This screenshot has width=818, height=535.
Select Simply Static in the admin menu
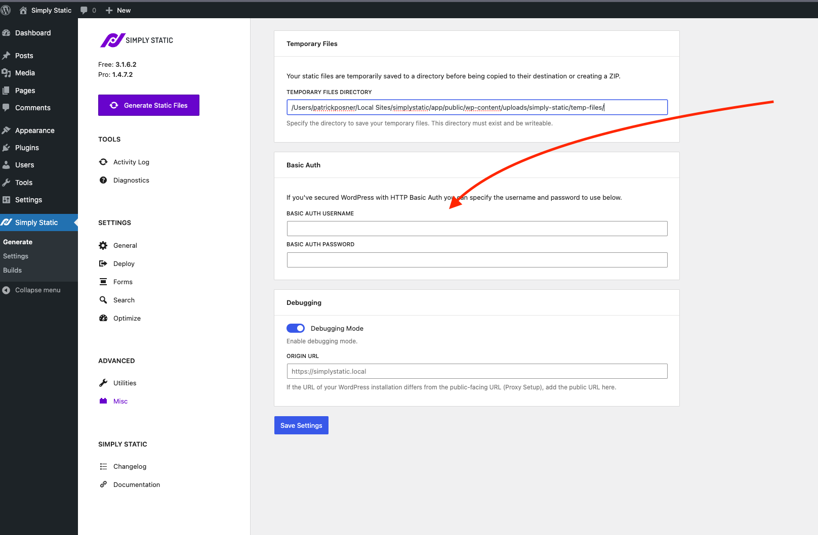39,222
